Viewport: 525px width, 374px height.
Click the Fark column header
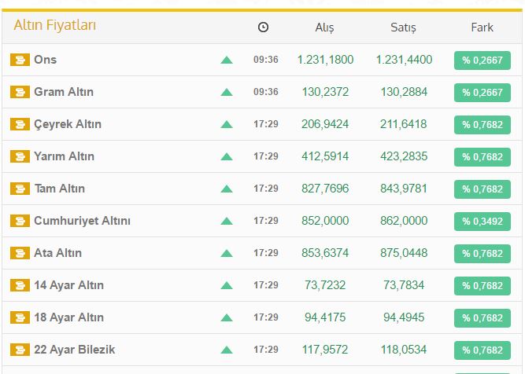(x=482, y=27)
